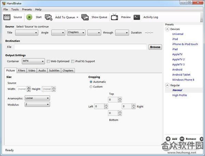Image resolution: width=205 pixels, height=156 pixels.
Task: Open the Anamorphic Loose dropdown
Action: 37,98
